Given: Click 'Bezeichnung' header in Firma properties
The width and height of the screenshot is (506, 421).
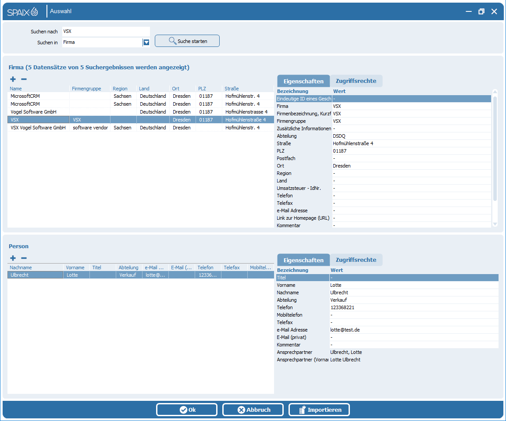Looking at the screenshot, I should [x=292, y=91].
